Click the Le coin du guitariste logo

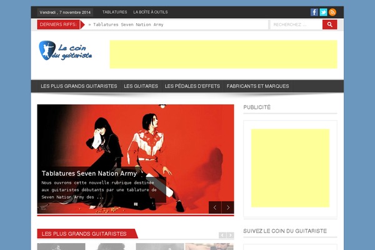point(65,51)
